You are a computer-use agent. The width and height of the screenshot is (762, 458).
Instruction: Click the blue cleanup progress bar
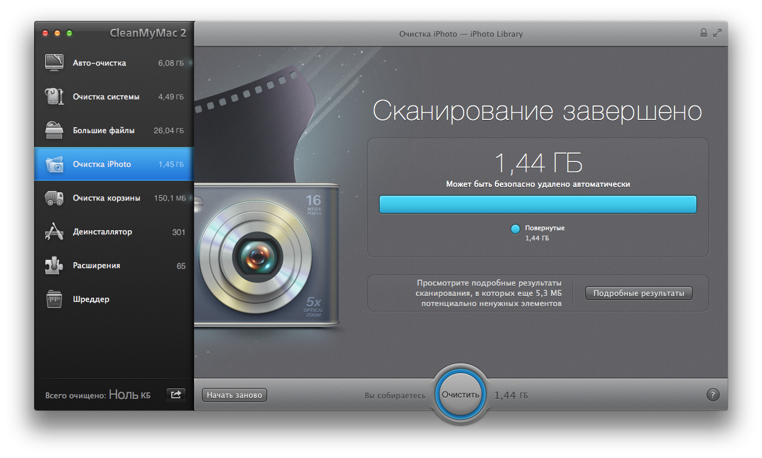pos(538,204)
